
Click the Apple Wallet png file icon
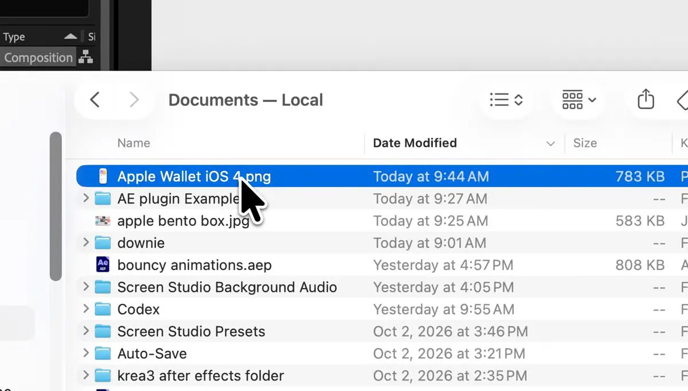tap(103, 176)
